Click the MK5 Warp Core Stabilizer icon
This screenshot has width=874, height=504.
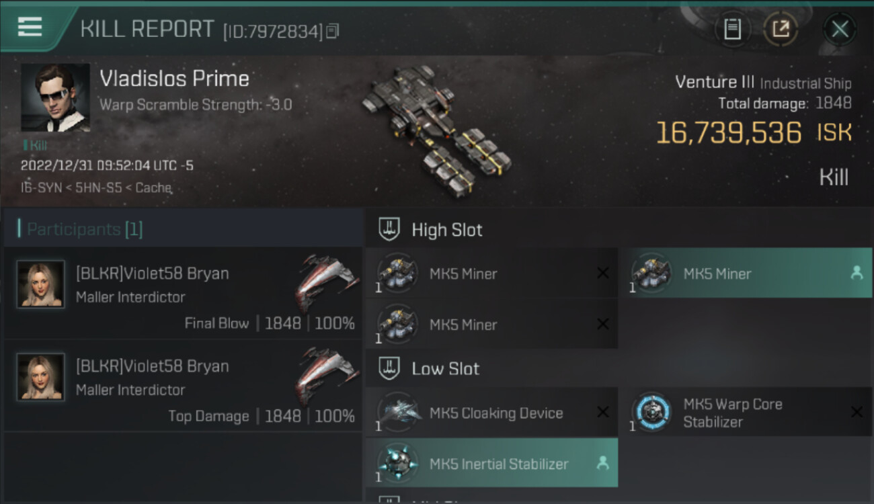(652, 412)
